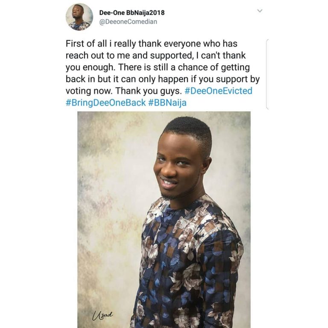
Task: Click Dee-One's profile avatar picture
Action: pyautogui.click(x=79, y=17)
